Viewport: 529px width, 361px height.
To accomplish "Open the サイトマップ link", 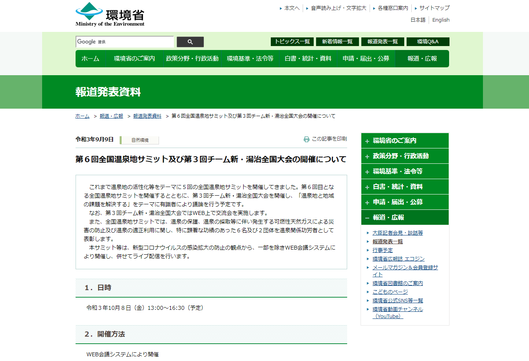I will point(434,8).
